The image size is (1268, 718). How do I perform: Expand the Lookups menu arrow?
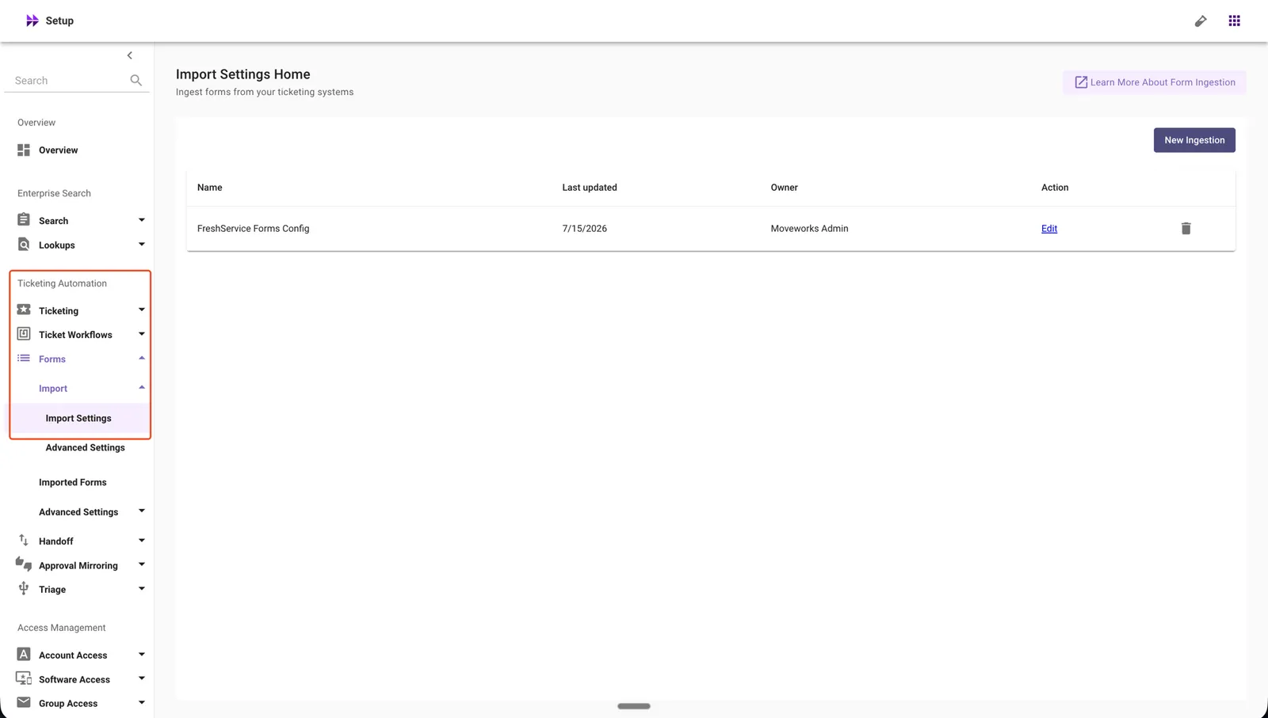tap(142, 245)
